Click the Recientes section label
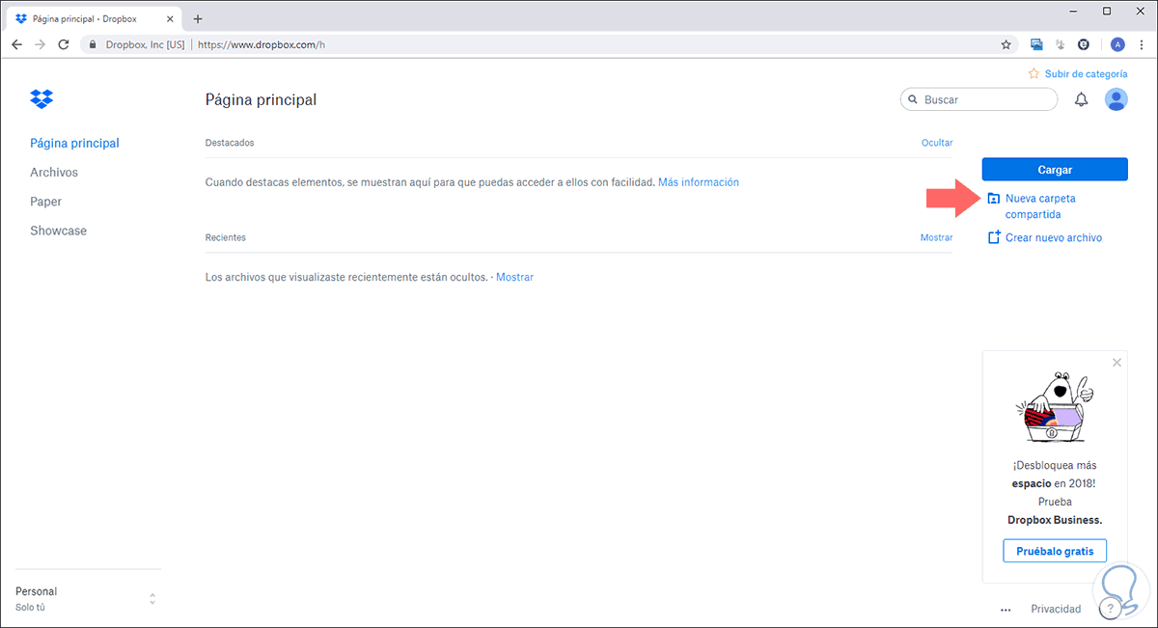The width and height of the screenshot is (1158, 628). pos(226,237)
